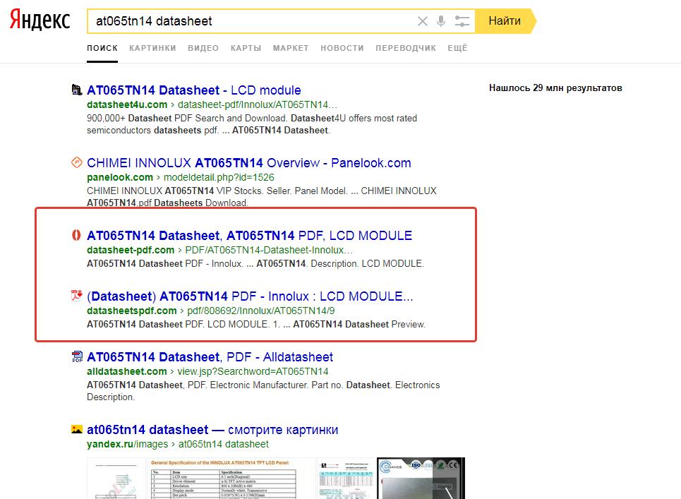Click the Yandex images result favicon
This screenshot has width=681, height=499.
[x=77, y=430]
